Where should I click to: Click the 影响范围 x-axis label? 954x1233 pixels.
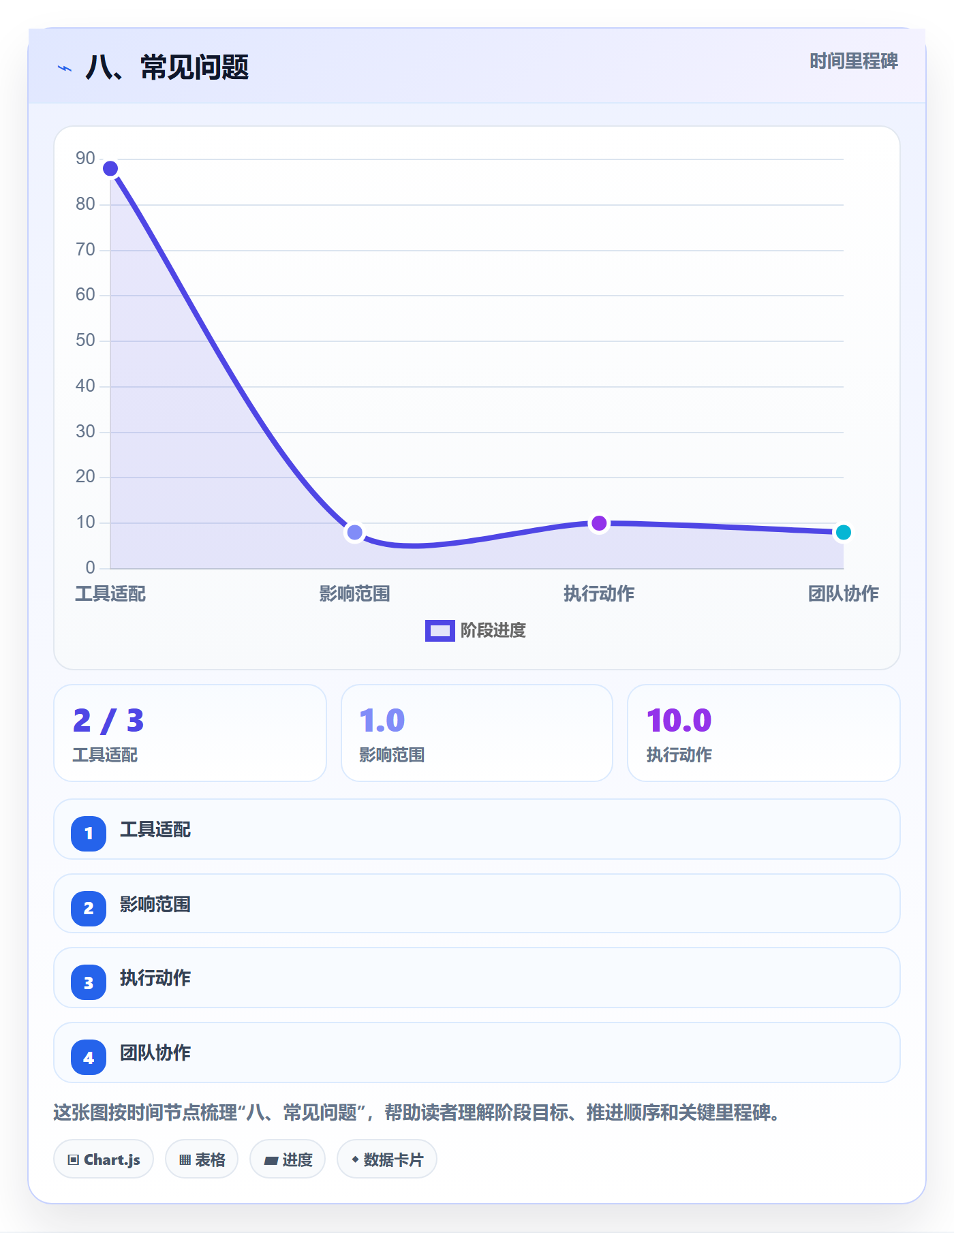[x=354, y=594]
